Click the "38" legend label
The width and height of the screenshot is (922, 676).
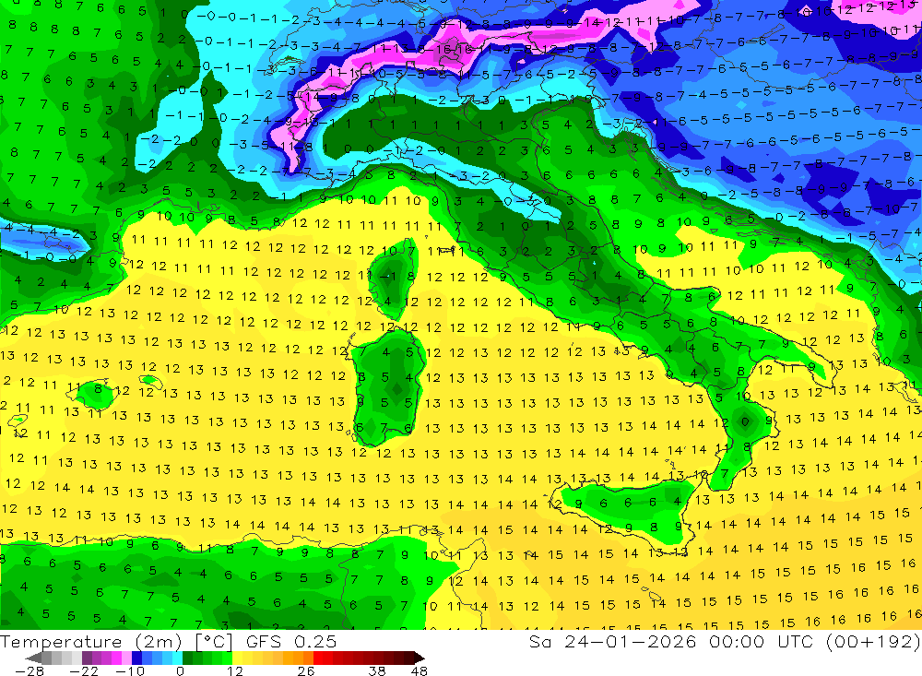click(377, 671)
